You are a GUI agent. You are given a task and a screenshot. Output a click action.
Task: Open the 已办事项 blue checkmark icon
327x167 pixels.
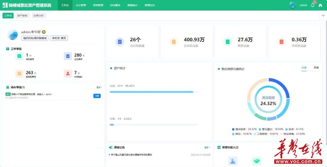click(x=68, y=56)
